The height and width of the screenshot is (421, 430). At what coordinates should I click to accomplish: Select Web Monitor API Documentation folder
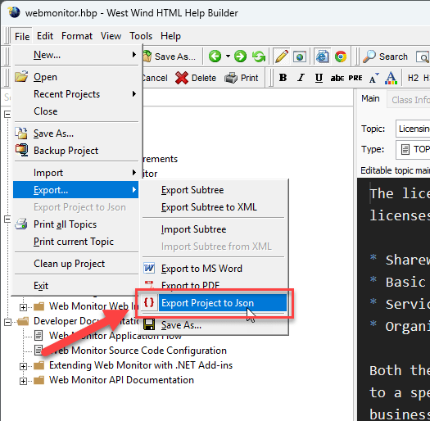(x=121, y=380)
